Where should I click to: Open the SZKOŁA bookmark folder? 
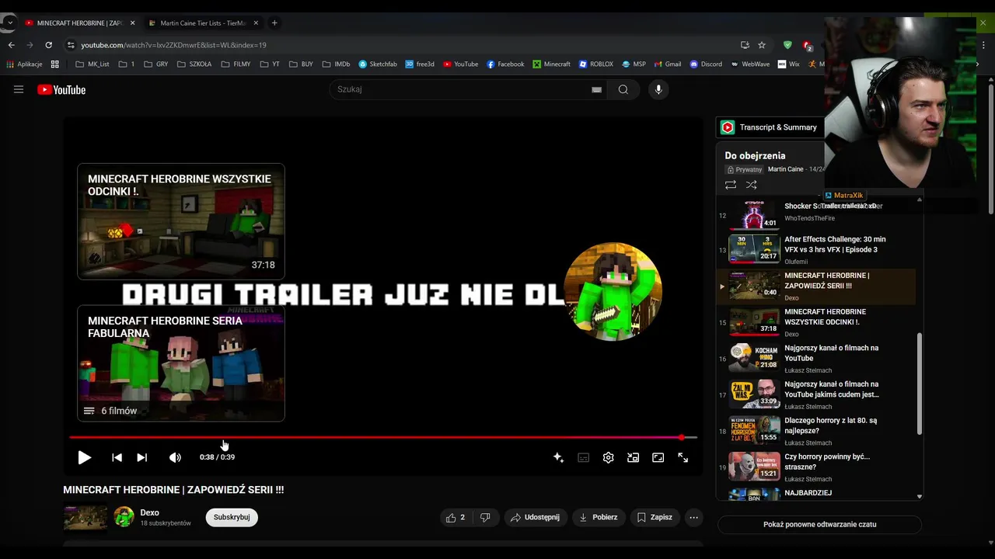coord(194,64)
